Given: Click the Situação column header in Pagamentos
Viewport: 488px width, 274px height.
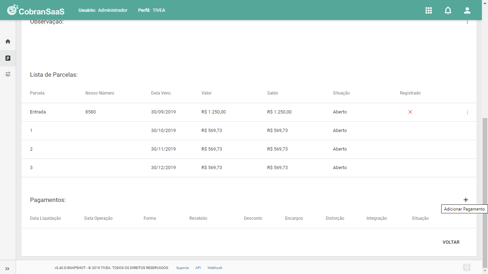Looking at the screenshot, I should (x=420, y=218).
